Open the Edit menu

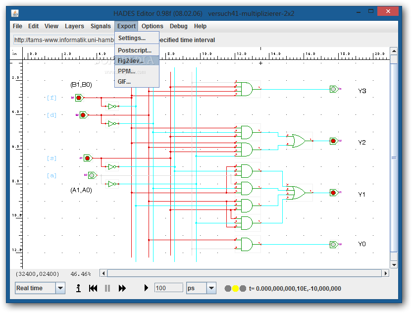33,26
